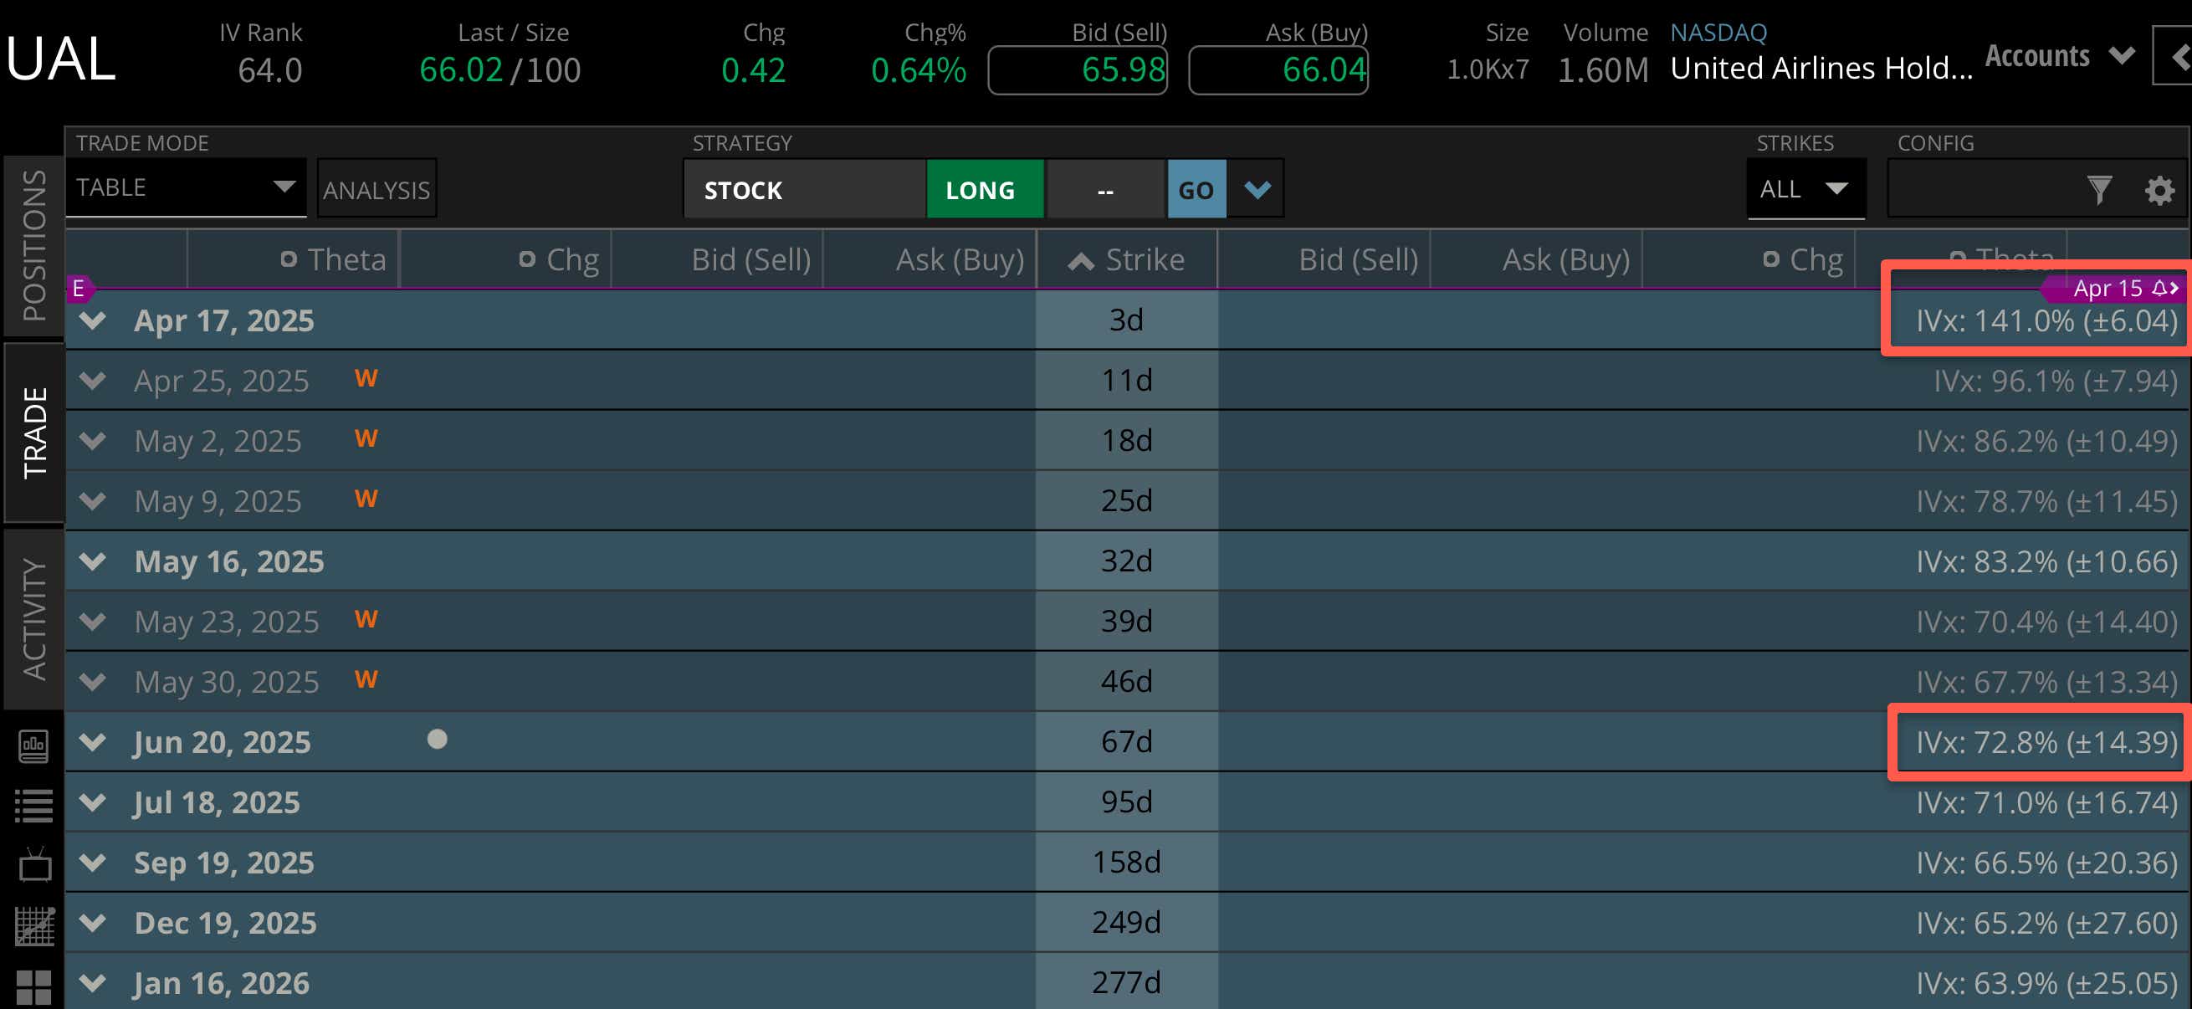Toggle the left-side Theta column indicator
Image resolution: width=2192 pixels, height=1009 pixels.
[289, 259]
